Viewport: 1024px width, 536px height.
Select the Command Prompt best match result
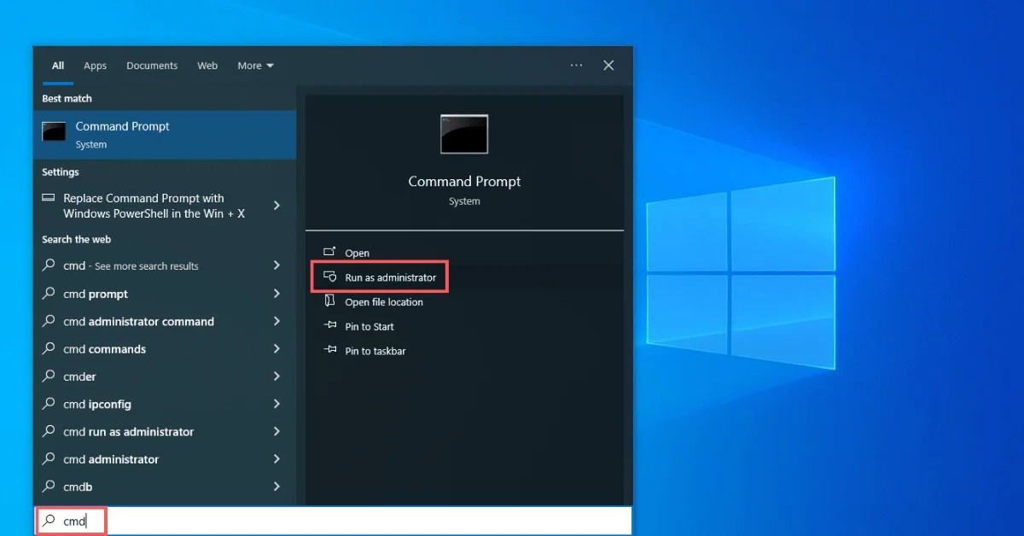165,135
